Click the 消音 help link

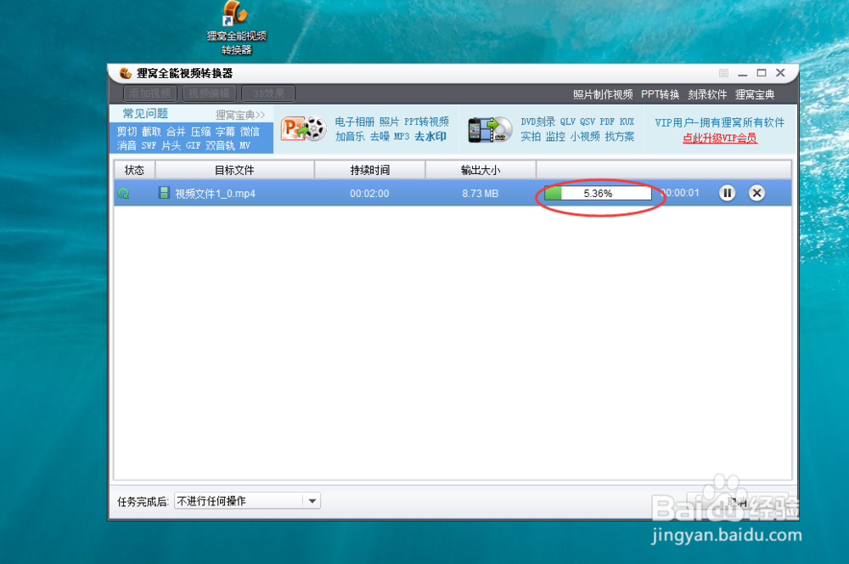coord(127,145)
